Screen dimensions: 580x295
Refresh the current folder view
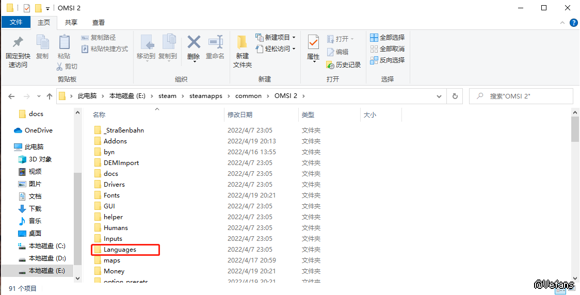455,96
